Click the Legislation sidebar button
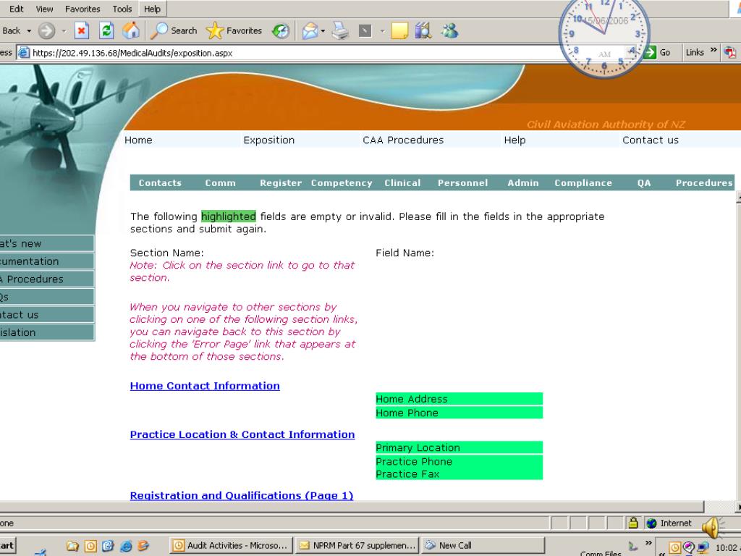The image size is (741, 556). click(47, 332)
